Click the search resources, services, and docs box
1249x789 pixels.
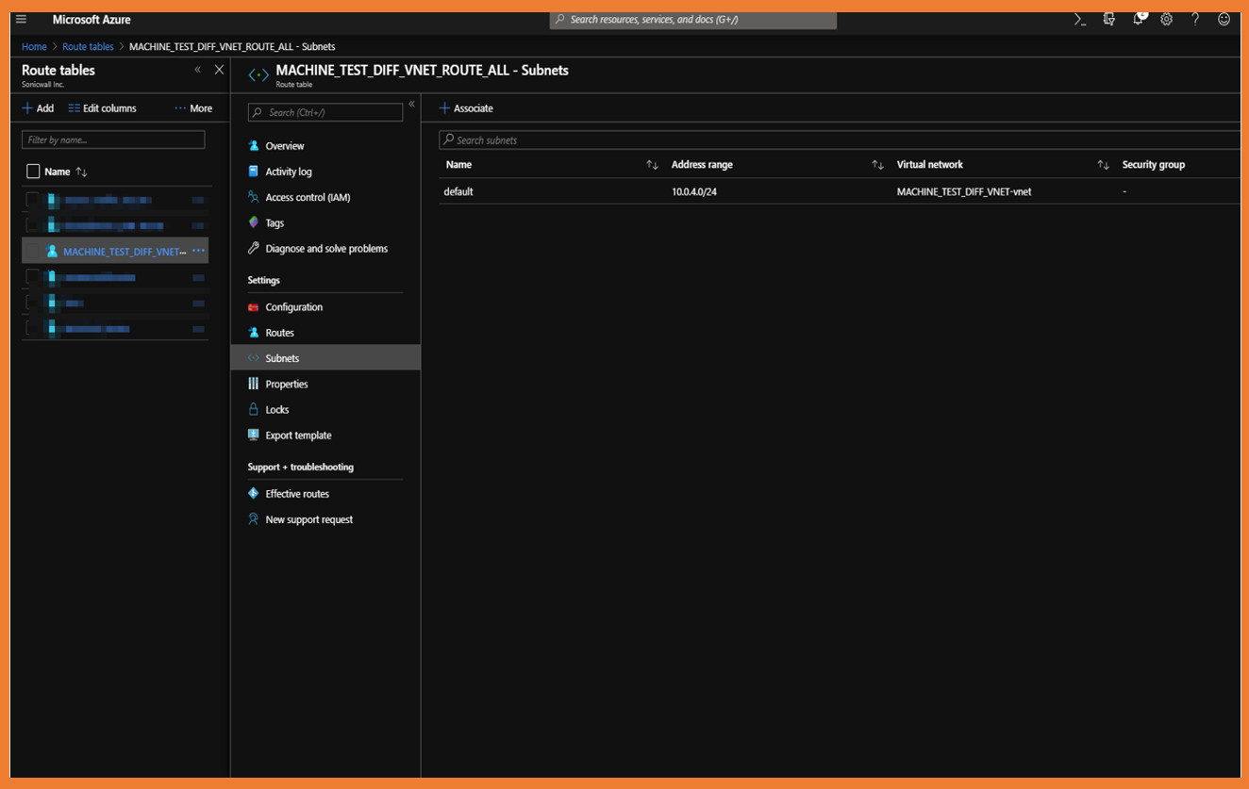pos(693,20)
